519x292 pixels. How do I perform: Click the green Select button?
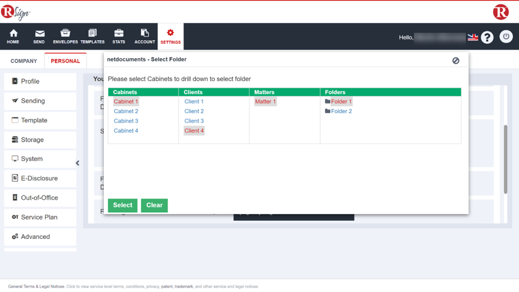(122, 205)
